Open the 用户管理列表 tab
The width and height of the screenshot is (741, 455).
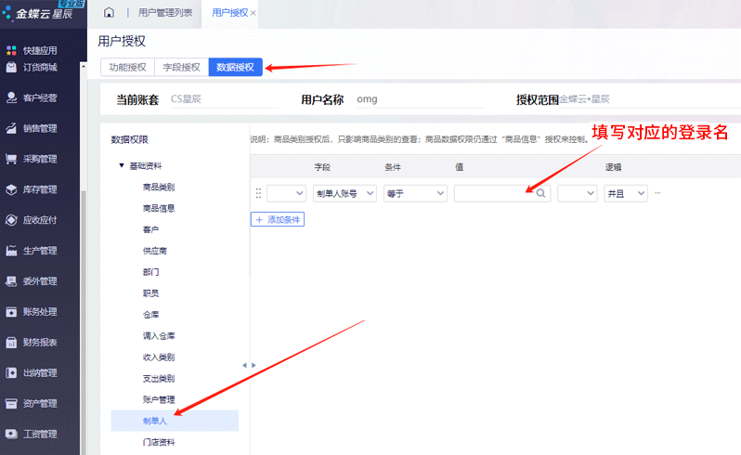(165, 13)
